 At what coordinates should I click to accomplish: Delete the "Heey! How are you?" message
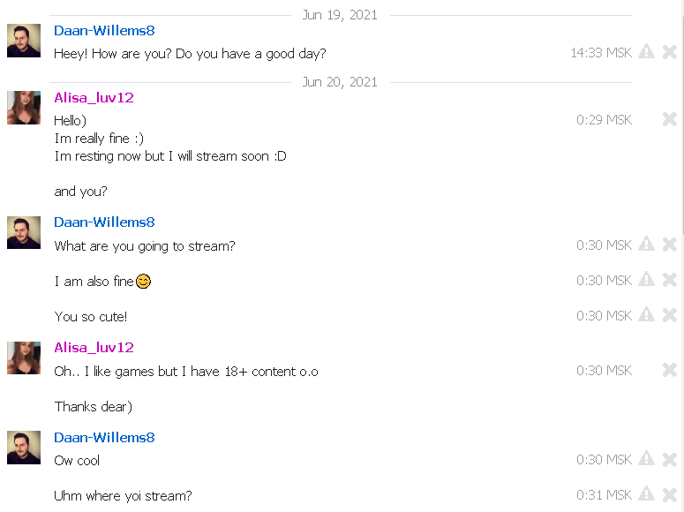point(670,52)
